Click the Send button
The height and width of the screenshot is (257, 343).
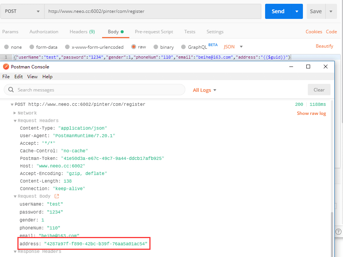coord(278,11)
